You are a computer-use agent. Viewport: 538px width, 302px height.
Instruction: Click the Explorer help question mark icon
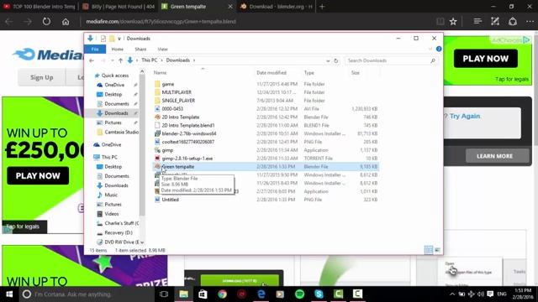[439, 49]
